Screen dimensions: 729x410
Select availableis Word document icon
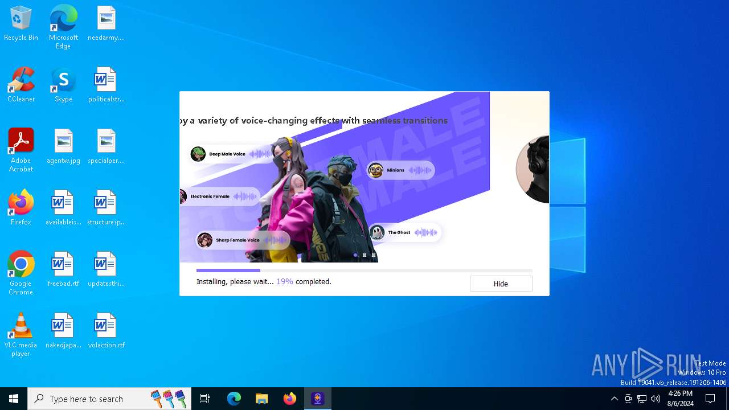click(63, 208)
